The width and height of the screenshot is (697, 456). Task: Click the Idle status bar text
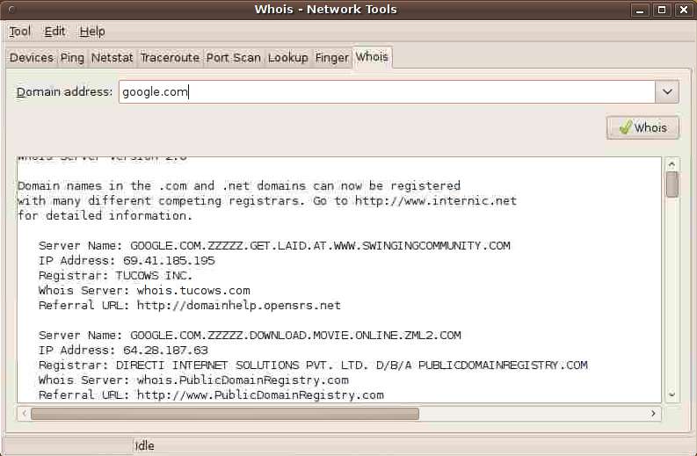click(144, 445)
